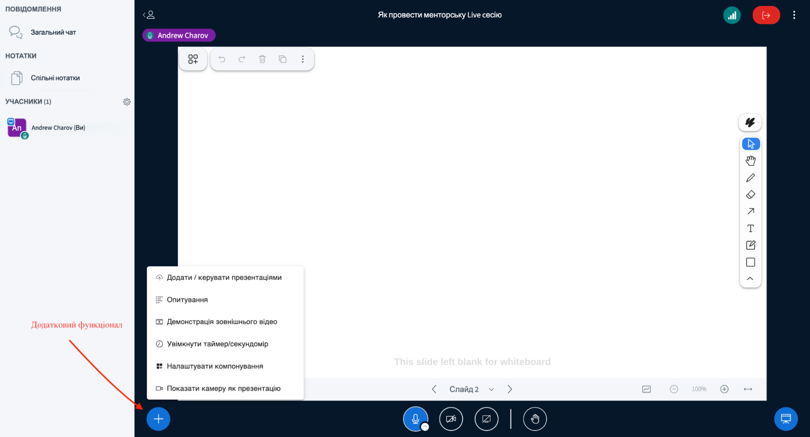Go to the next slide

click(x=510, y=389)
